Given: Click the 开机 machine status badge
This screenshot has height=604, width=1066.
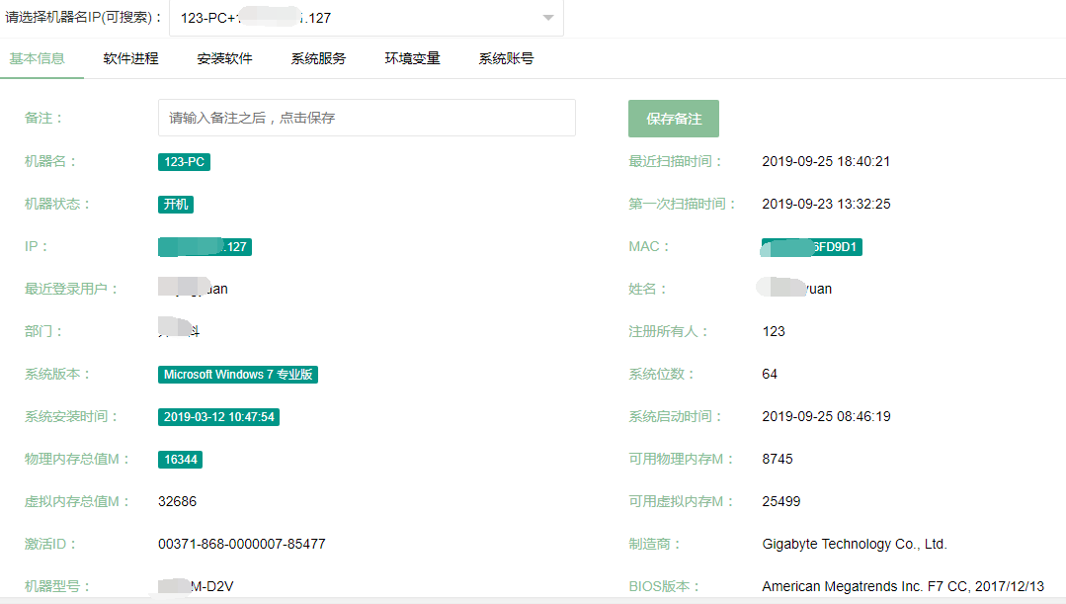Looking at the screenshot, I should pos(175,205).
